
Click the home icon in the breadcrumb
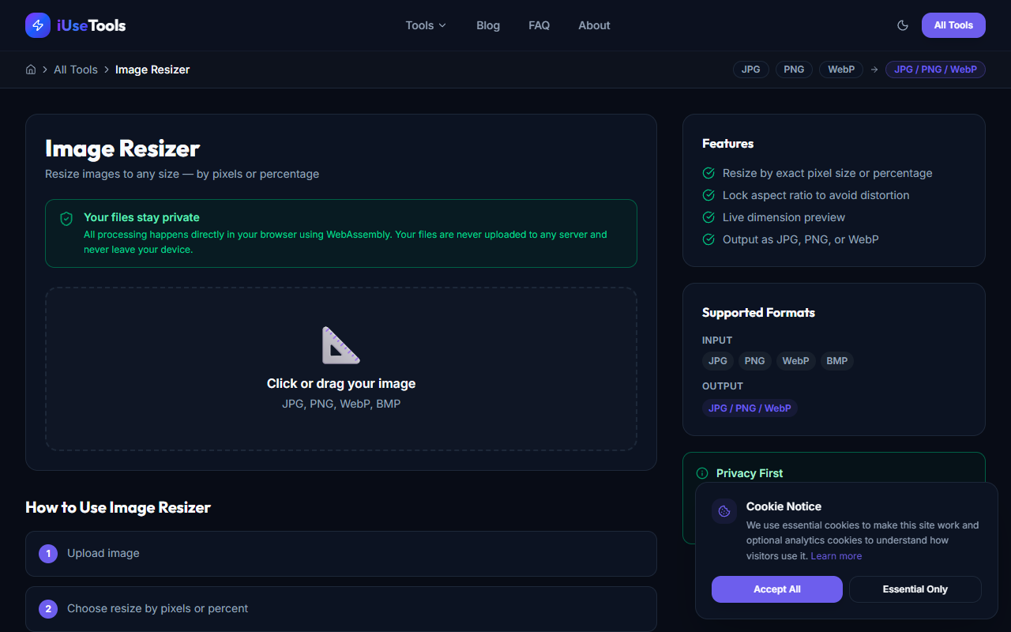pyautogui.click(x=30, y=70)
